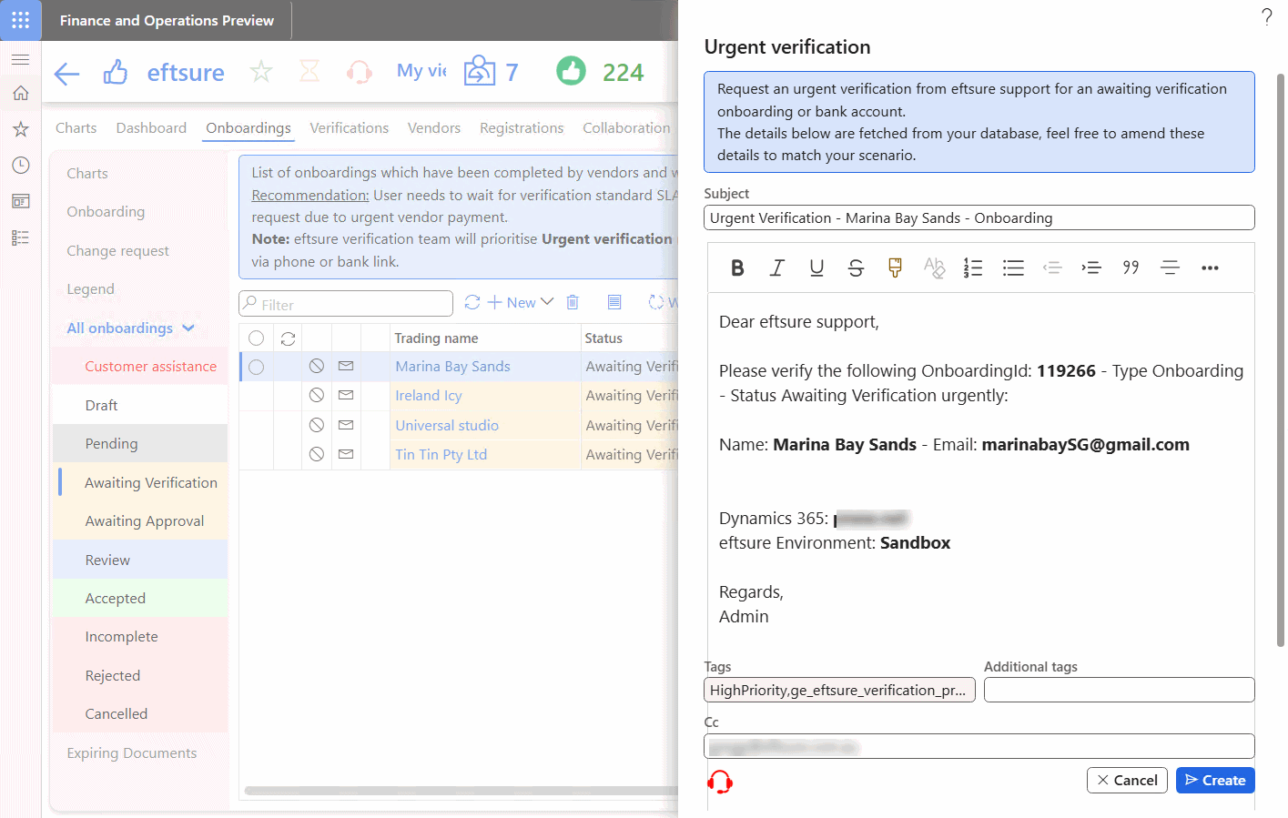
Task: Select Awaiting Approval filter
Action: click(141, 521)
